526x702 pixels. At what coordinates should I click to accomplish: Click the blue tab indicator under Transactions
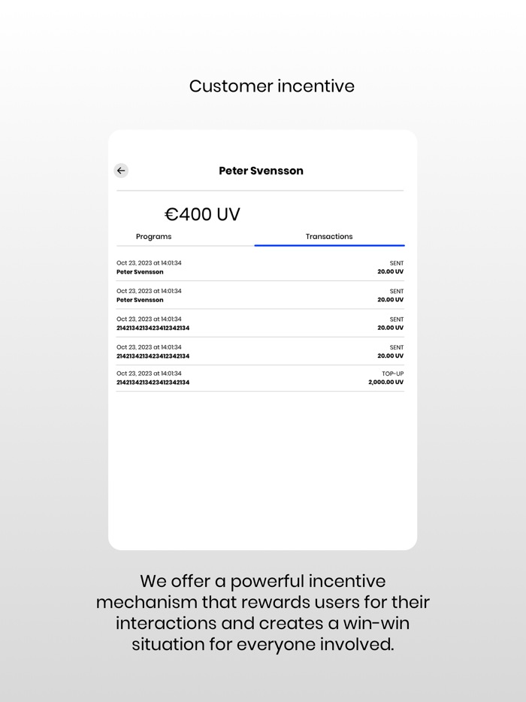click(329, 246)
